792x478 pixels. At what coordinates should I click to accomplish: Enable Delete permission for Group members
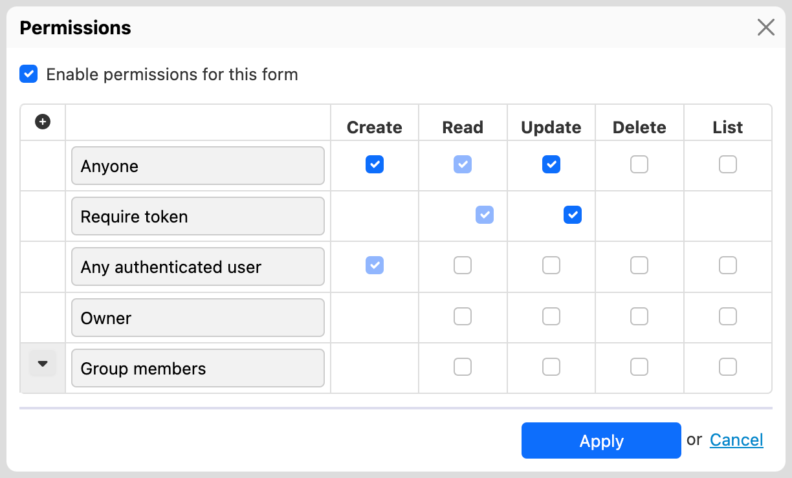tap(639, 367)
